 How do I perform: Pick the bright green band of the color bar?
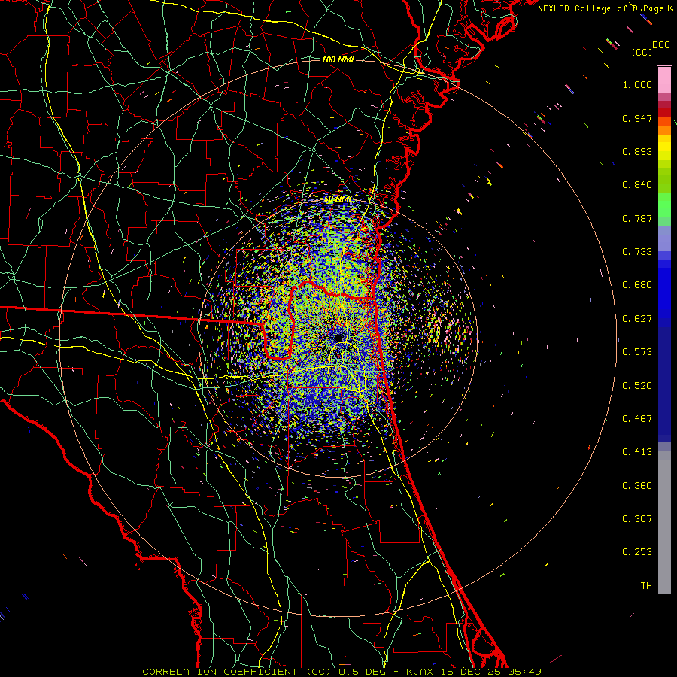[x=664, y=205]
